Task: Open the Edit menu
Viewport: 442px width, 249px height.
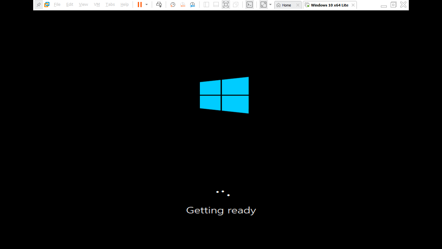Action: pos(70,5)
